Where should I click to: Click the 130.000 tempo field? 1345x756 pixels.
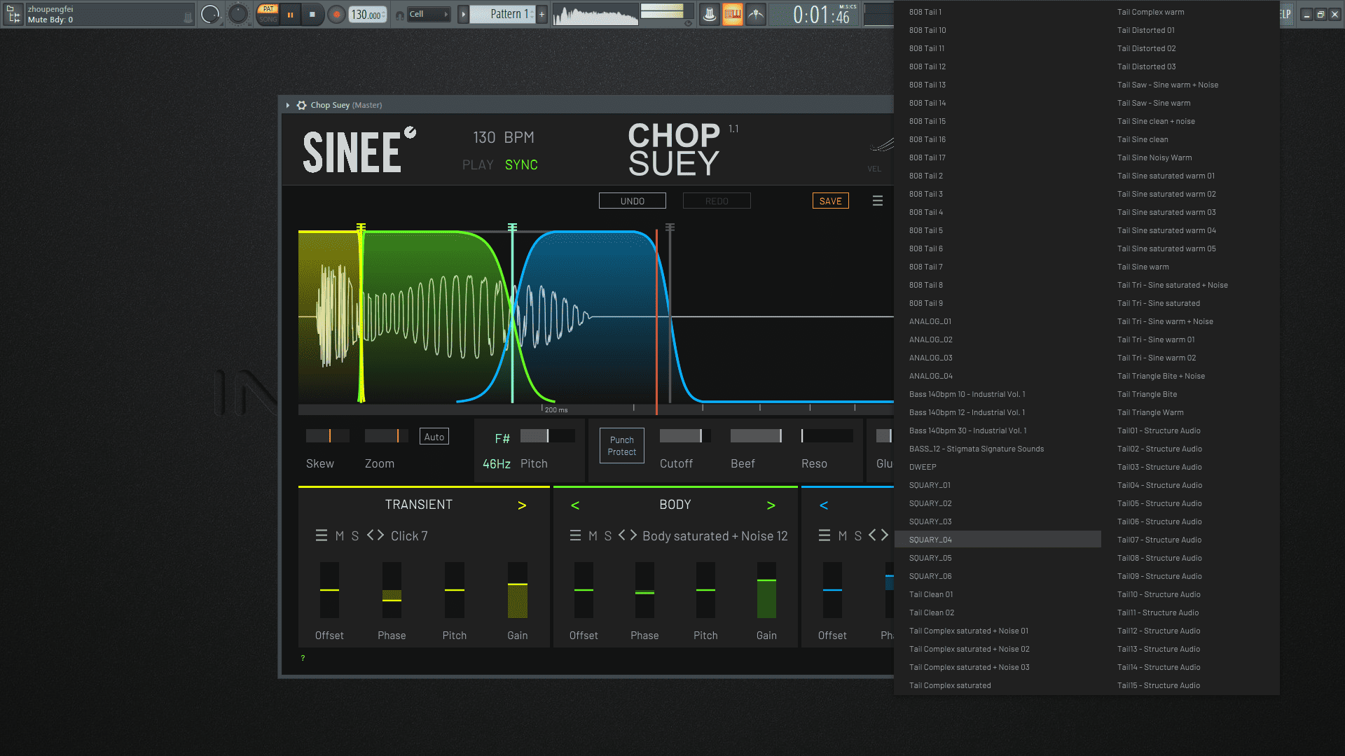pyautogui.click(x=368, y=15)
